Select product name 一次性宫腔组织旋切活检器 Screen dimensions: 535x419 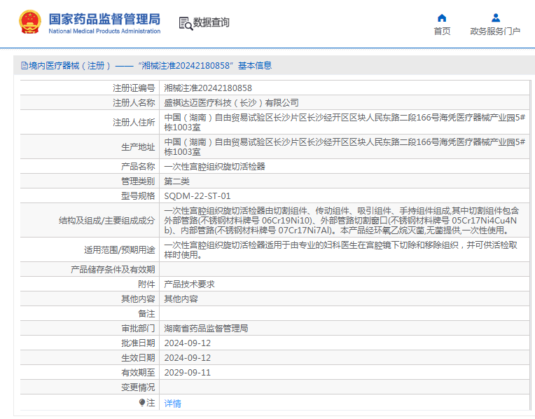coord(214,167)
